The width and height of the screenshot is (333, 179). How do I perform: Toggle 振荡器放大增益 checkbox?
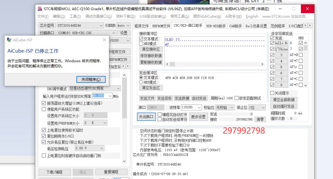[44, 103]
